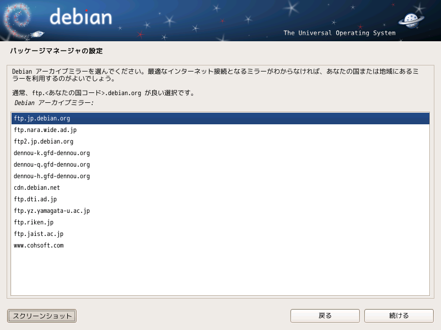Pick the www.cohsoft.com mirror
The width and height of the screenshot is (441, 330).
tap(220, 245)
